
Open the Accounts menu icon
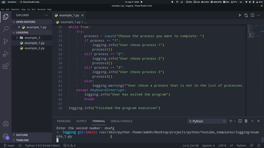[x=5, y=124]
